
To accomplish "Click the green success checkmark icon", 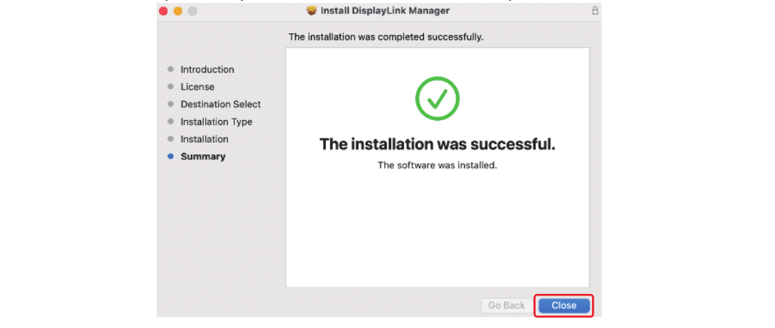I will pyautogui.click(x=437, y=99).
